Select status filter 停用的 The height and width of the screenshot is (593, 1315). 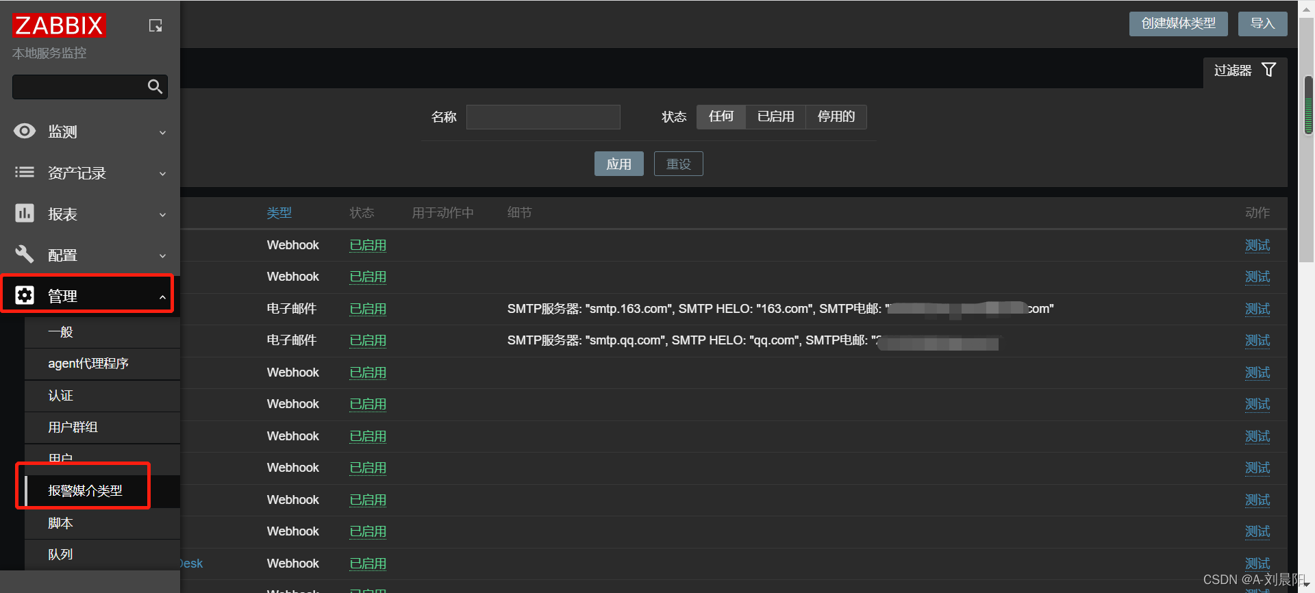(836, 117)
